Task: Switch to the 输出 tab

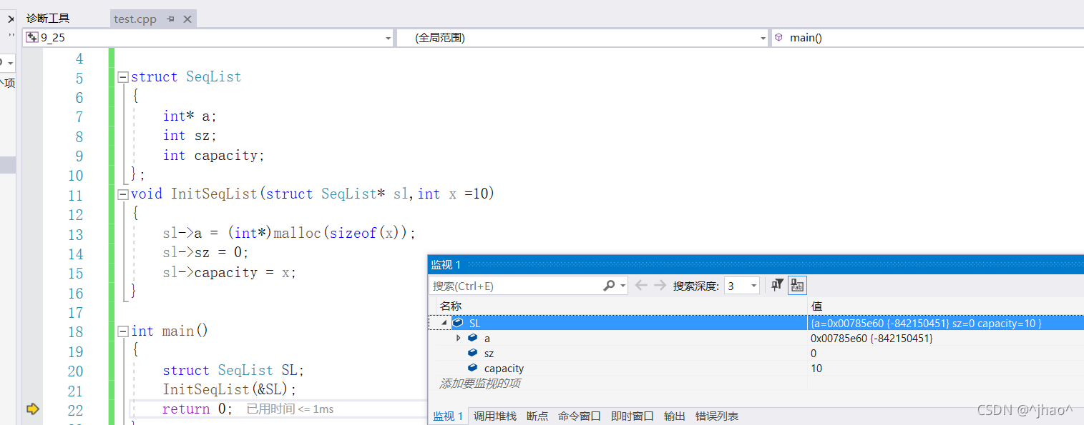Action: pos(675,416)
